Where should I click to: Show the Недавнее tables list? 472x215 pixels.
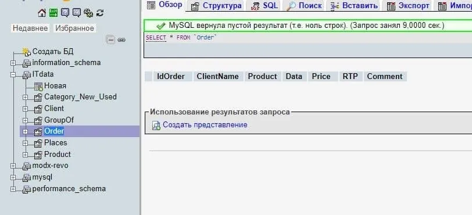pyautogui.click(x=30, y=28)
